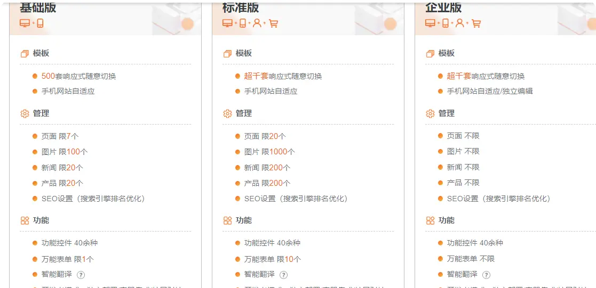The image size is (596, 288).
Task: Click the user member icon under 企业版
Action: 460,23
